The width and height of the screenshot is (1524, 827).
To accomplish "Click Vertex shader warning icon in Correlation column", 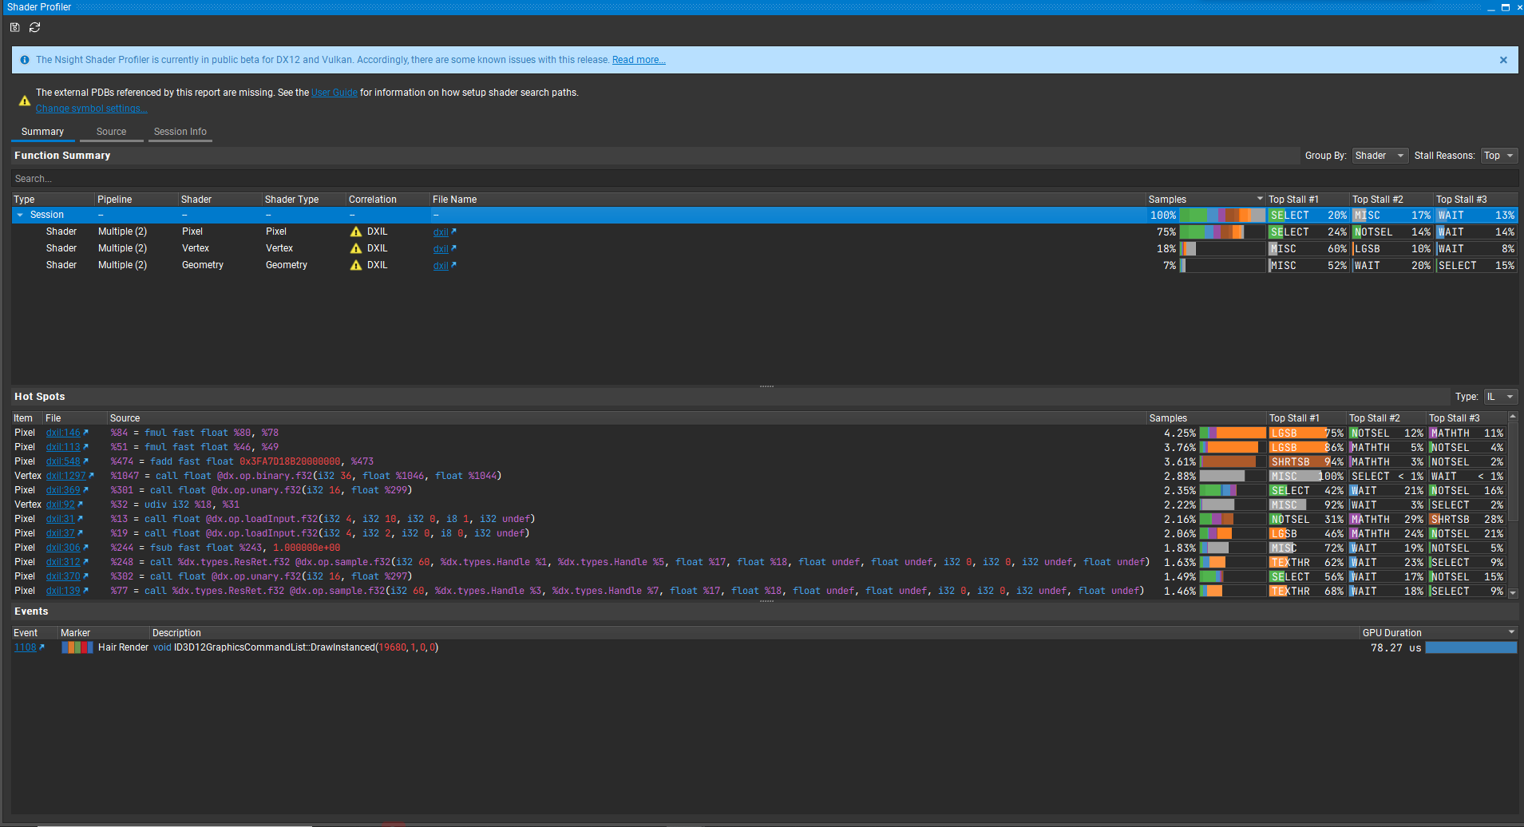I will click(356, 249).
